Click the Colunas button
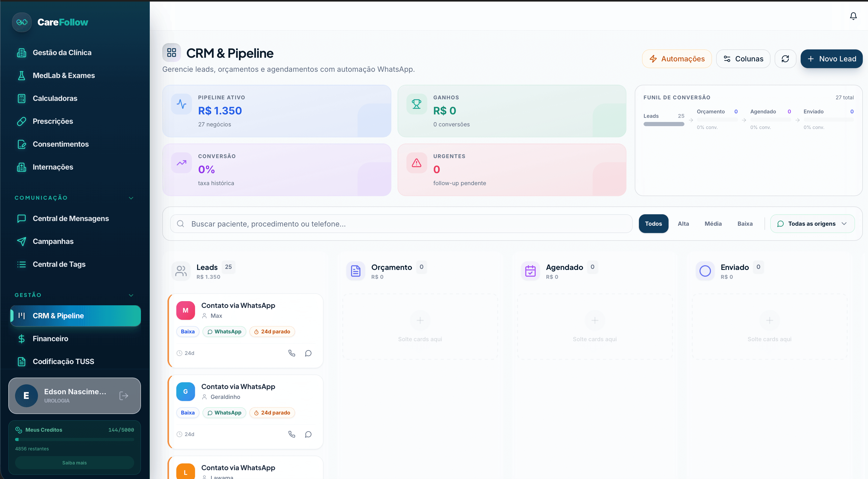The width and height of the screenshot is (868, 479). (743, 59)
